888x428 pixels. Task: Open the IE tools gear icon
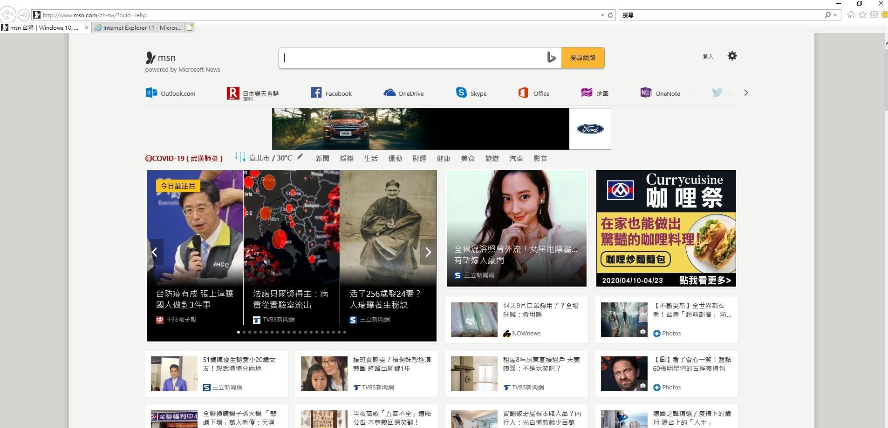point(874,15)
